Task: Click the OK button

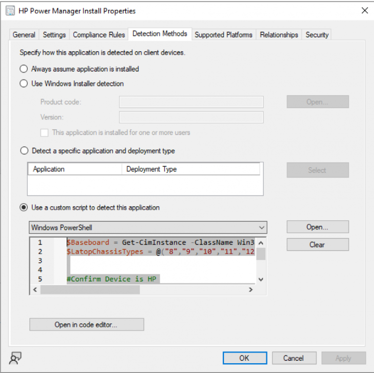Action: 245,358
